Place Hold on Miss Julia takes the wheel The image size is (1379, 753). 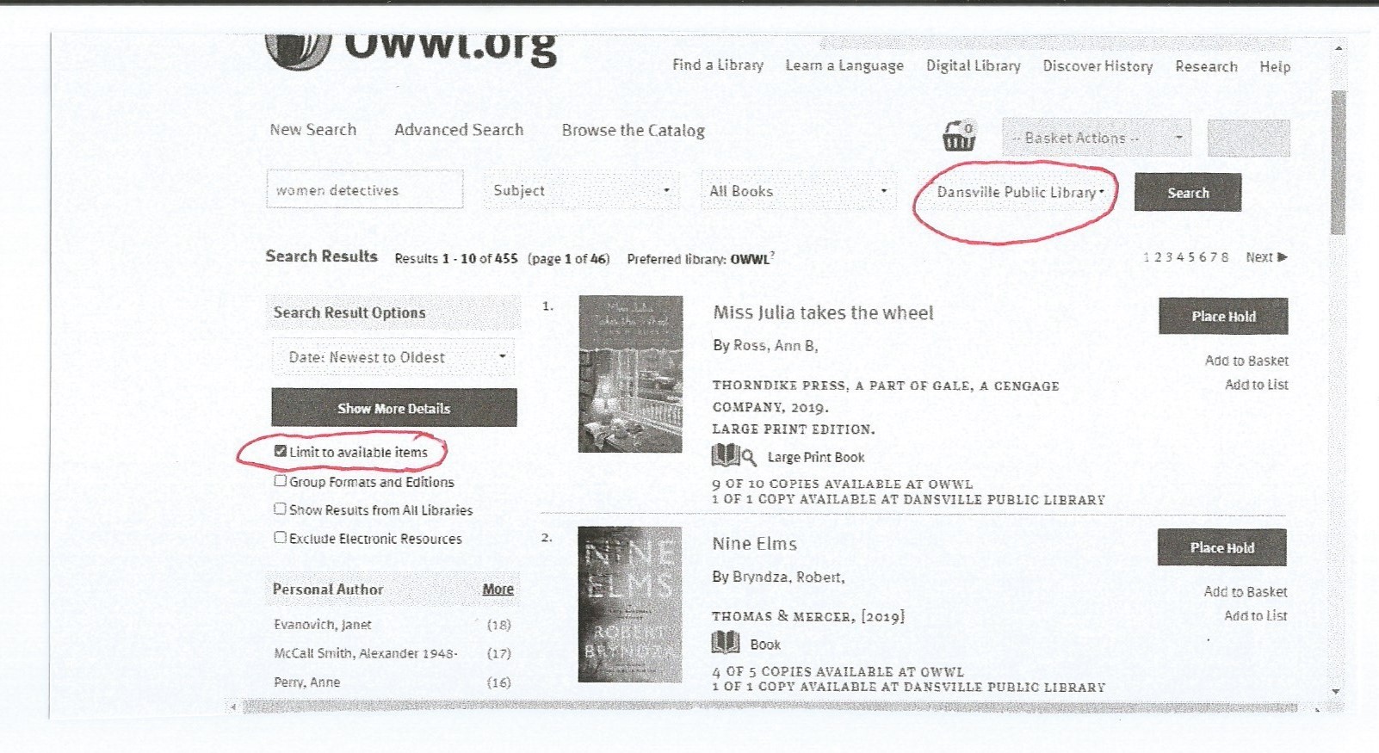(1222, 317)
